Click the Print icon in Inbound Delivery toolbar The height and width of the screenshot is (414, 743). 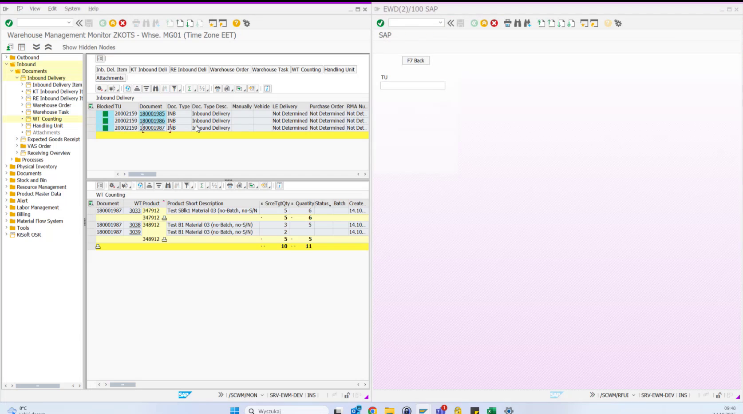[x=217, y=88]
